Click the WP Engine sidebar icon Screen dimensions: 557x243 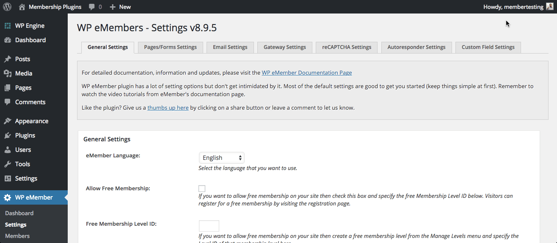click(x=8, y=26)
